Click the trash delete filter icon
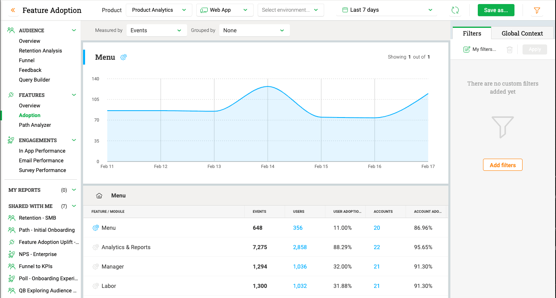 point(510,49)
